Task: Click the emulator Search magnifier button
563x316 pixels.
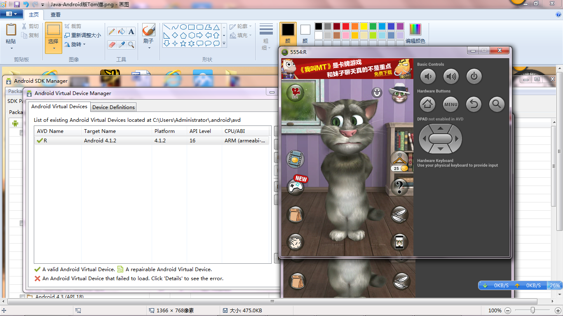Action: (497, 104)
